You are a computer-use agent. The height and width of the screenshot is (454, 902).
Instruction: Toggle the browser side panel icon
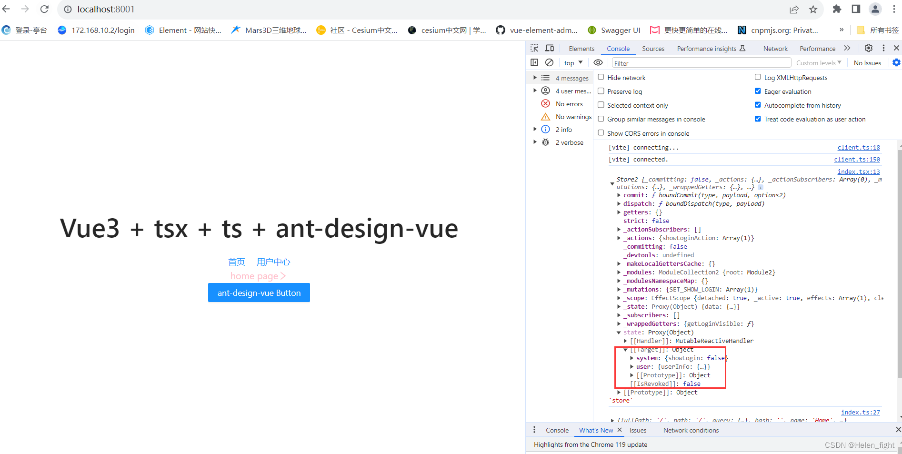tap(856, 9)
